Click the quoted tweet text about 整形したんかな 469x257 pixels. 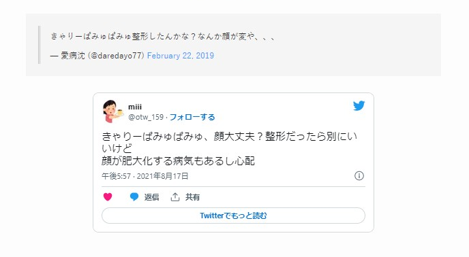coord(162,37)
